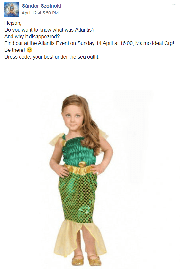Click the gold belt on the costume
Screen dimensions: 180x269
click(79, 169)
